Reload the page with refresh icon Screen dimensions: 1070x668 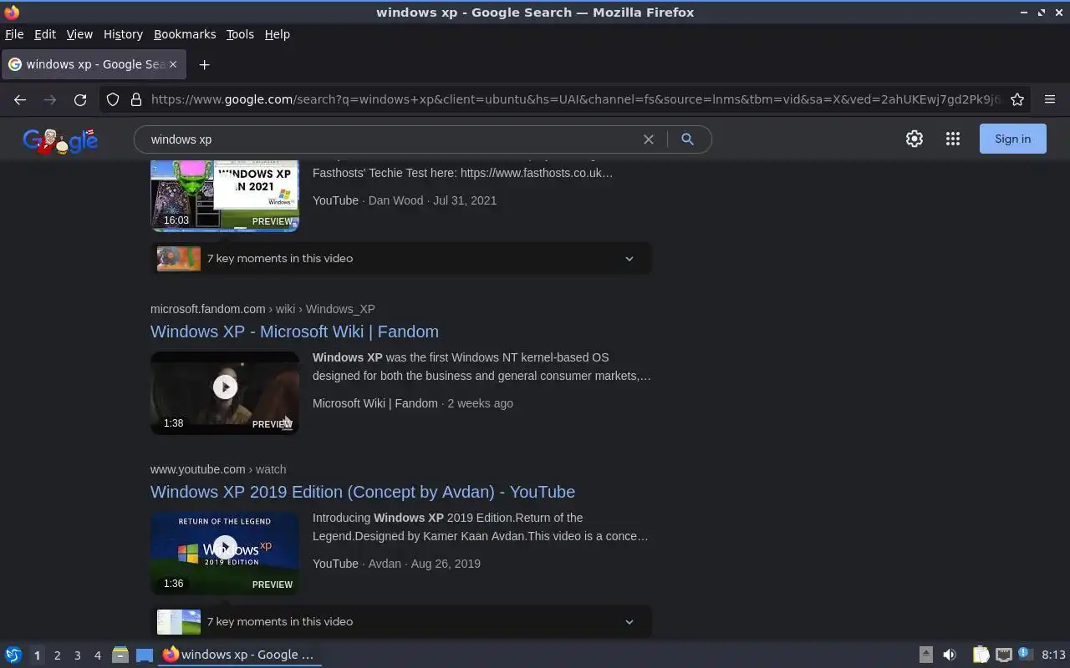pyautogui.click(x=80, y=99)
